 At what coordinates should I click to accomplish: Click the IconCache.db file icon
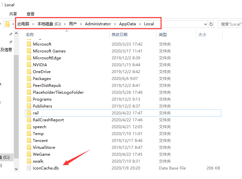tap(29, 168)
